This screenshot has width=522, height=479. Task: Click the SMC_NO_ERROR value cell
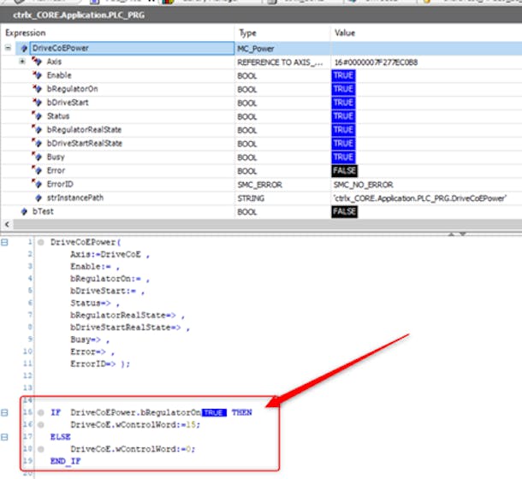coord(363,185)
